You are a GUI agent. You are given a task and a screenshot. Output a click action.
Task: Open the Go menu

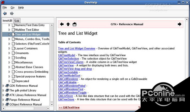(x=12, y=8)
